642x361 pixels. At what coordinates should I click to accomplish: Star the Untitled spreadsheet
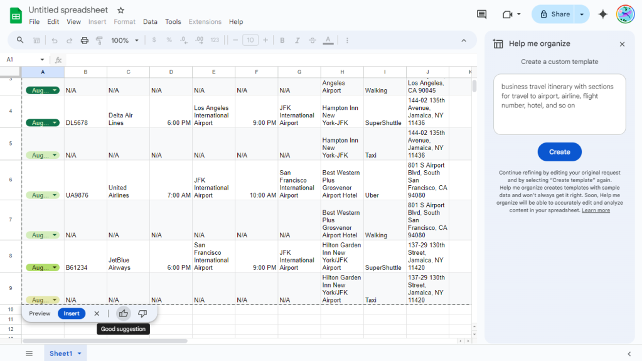120,10
